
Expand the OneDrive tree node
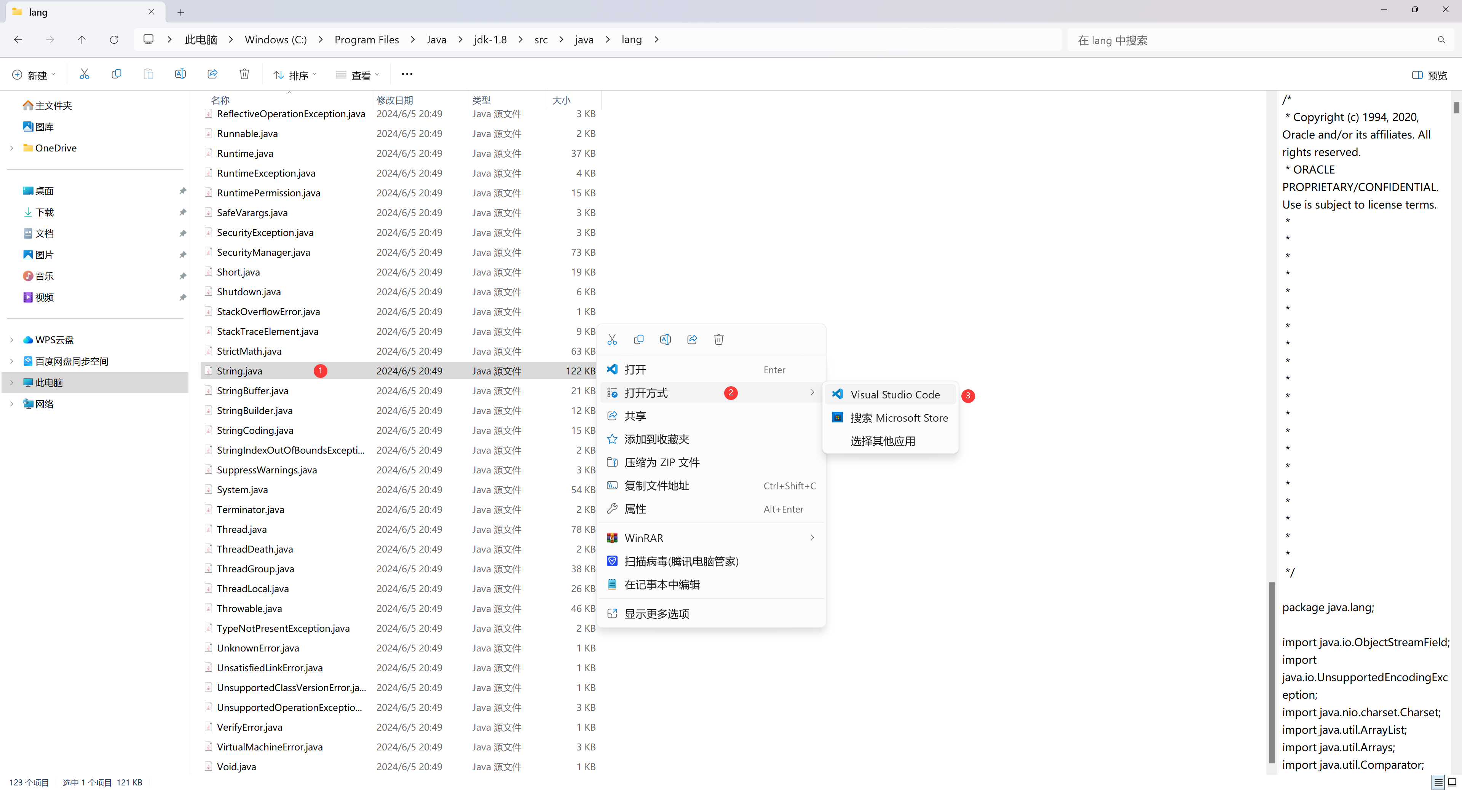coord(12,148)
